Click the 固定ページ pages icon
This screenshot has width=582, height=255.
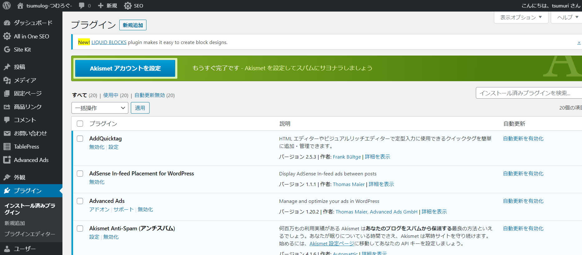(x=7, y=93)
